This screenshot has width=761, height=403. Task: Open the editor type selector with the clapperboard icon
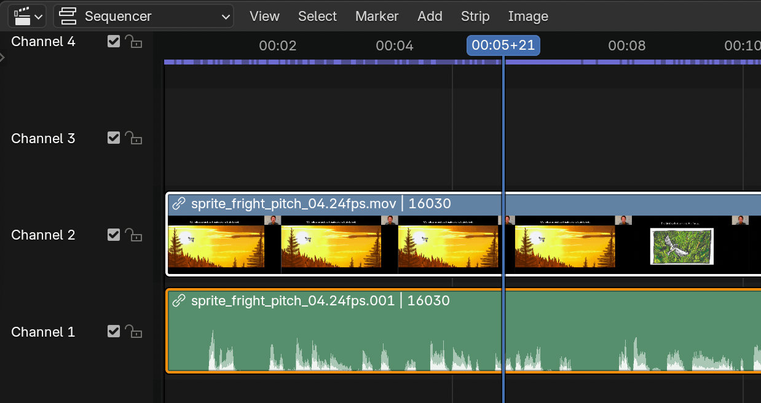[26, 16]
